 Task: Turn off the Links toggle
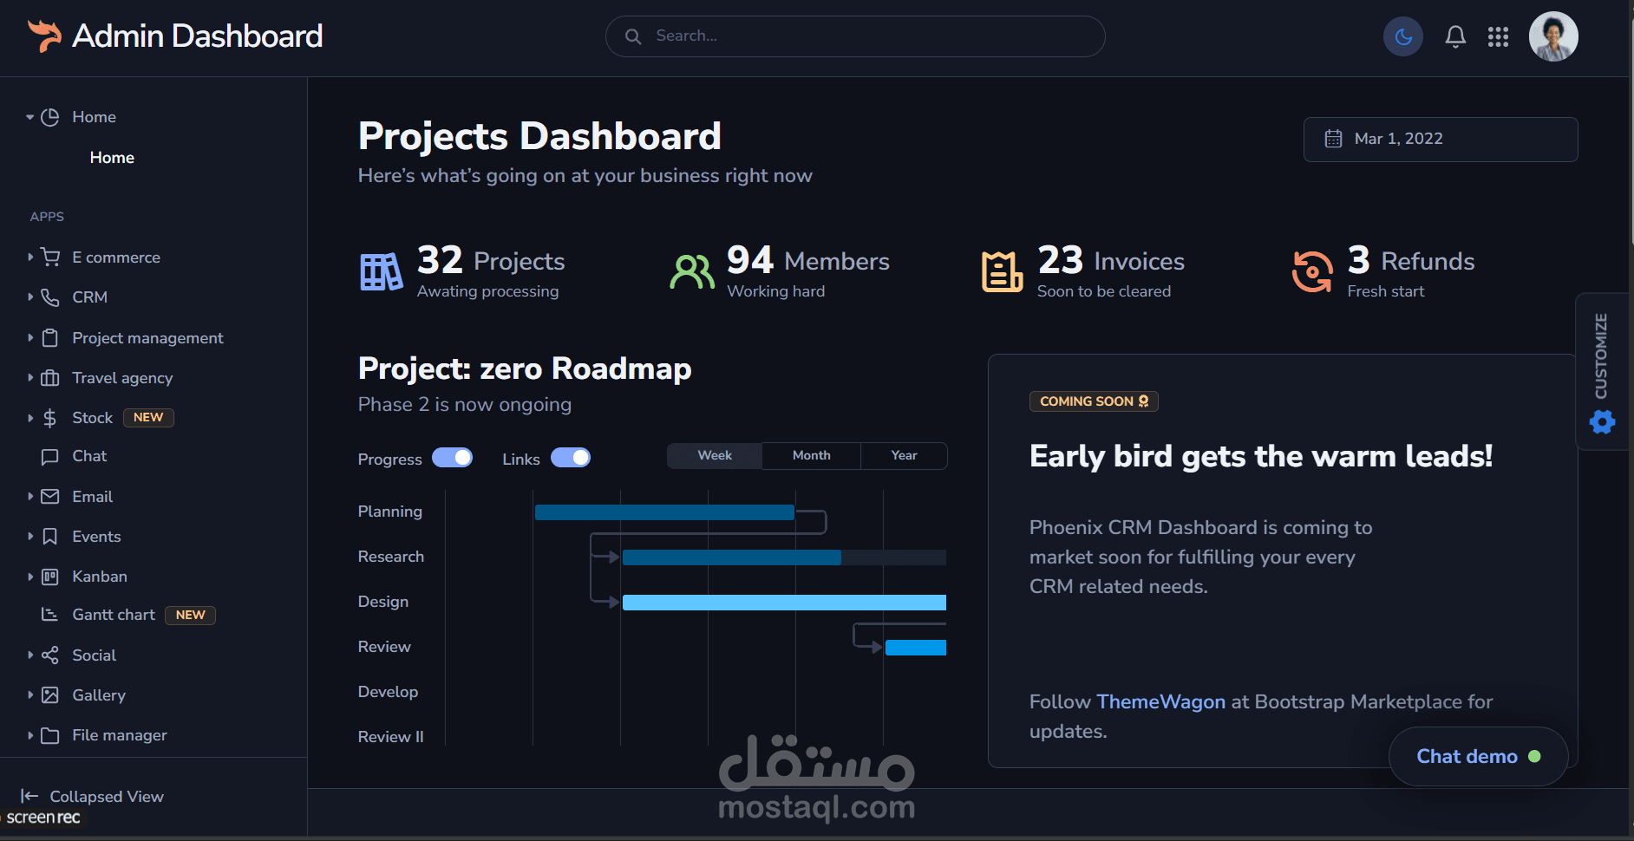572,458
